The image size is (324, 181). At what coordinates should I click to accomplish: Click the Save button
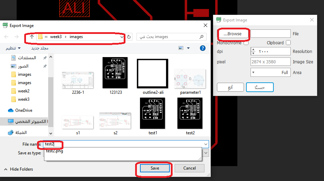(x=155, y=168)
